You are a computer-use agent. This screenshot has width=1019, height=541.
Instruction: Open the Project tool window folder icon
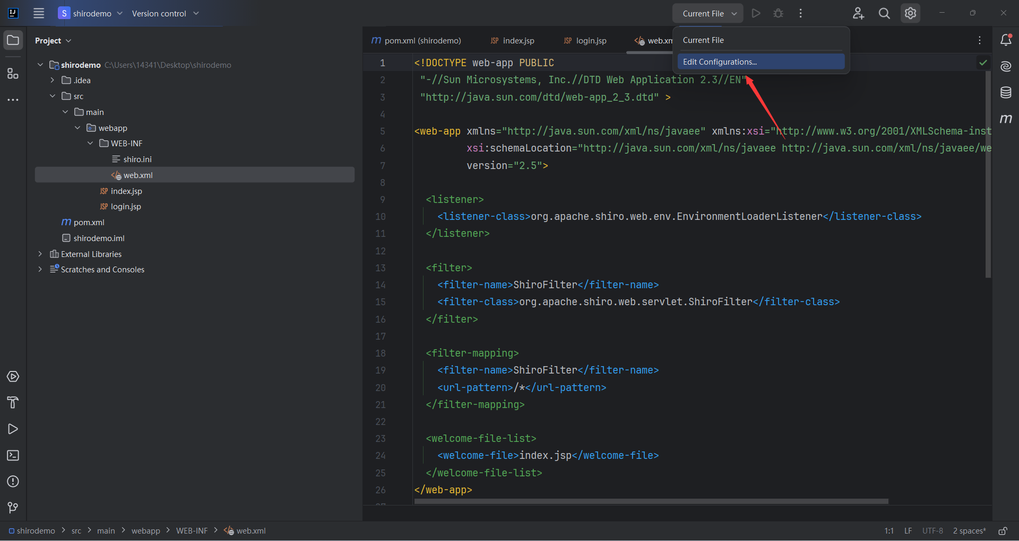(x=13, y=40)
